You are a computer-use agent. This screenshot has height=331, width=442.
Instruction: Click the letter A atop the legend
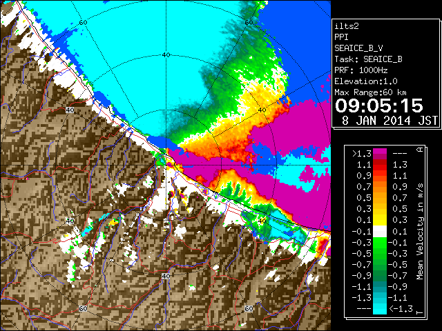click(x=420, y=150)
